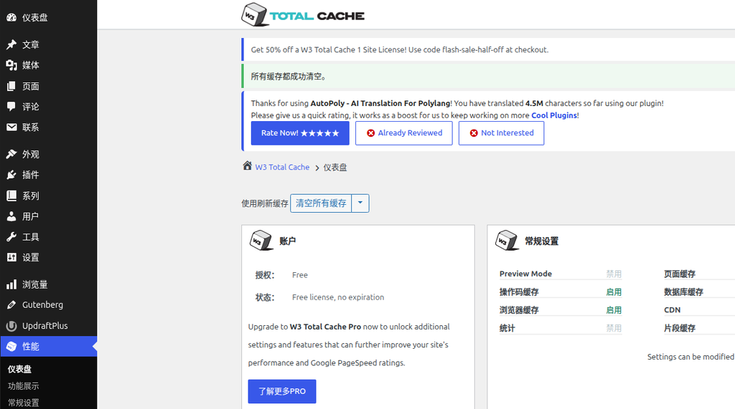Viewport: 735px width, 409px height.
Task: Click the Gutenberg pencil icon
Action: (11, 304)
